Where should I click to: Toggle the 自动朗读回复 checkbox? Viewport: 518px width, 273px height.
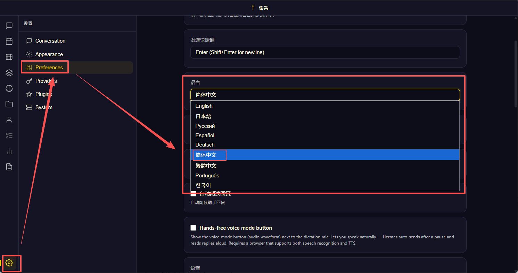coord(194,193)
